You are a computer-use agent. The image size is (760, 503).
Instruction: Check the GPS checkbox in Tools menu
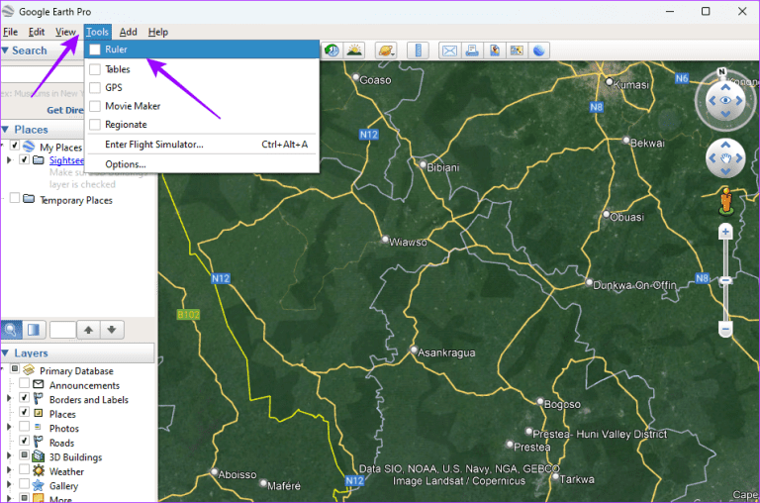[95, 88]
